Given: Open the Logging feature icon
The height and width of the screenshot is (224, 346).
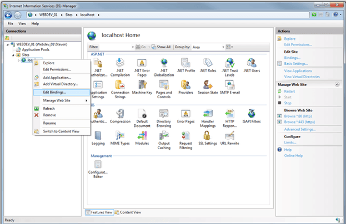Looking at the screenshot, I should tap(98, 138).
